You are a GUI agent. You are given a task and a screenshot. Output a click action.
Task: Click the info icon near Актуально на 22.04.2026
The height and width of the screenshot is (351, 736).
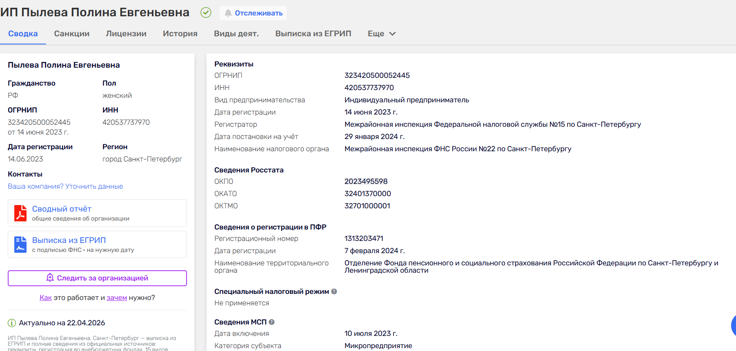coord(12,323)
